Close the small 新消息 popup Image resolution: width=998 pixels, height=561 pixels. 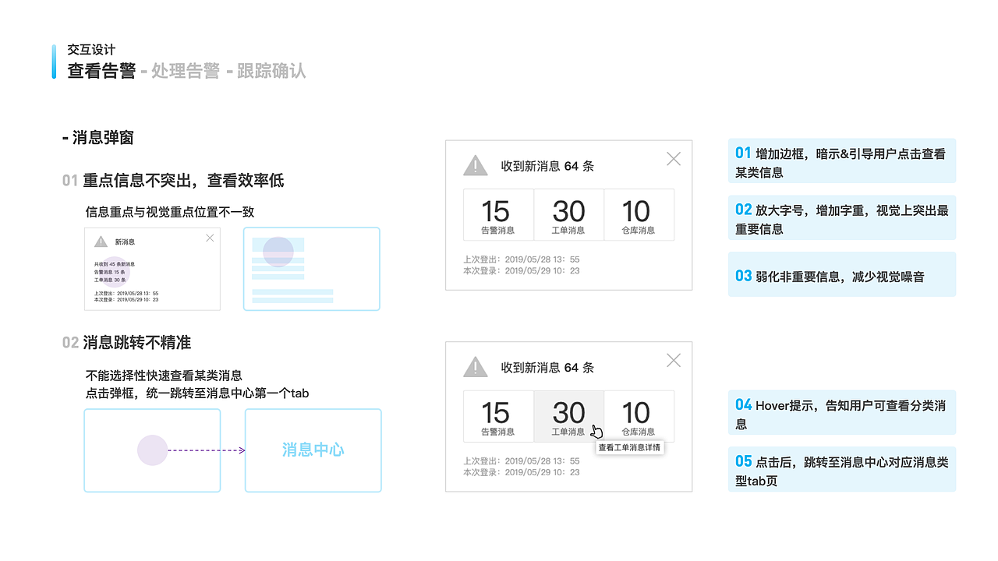pos(209,238)
